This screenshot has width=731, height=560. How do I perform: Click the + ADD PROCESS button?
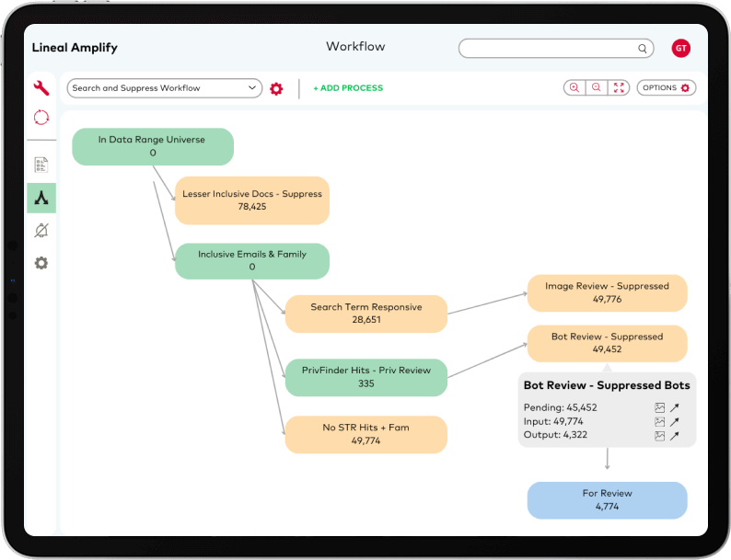click(348, 88)
